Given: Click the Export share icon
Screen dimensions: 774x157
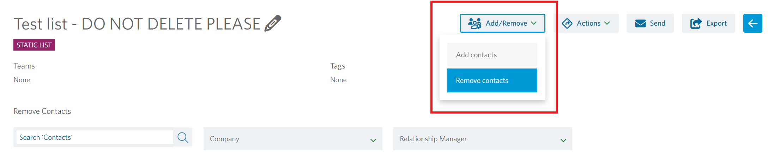Looking at the screenshot, I should tap(696, 24).
